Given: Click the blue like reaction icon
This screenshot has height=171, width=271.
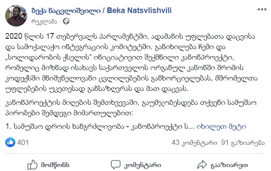Looking at the screenshot, I should coord(10,142).
